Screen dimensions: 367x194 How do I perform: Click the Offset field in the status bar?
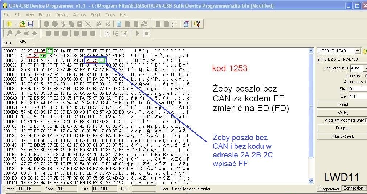pos(28,189)
